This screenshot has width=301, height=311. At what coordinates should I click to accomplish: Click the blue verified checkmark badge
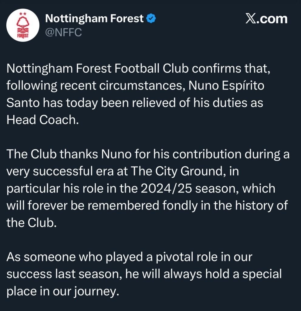151,19
